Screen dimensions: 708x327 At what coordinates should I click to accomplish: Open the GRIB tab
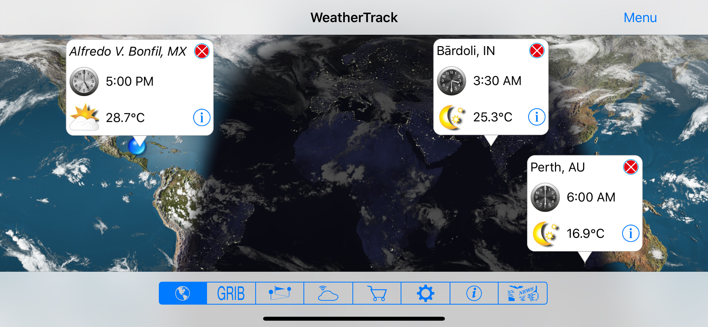231,293
